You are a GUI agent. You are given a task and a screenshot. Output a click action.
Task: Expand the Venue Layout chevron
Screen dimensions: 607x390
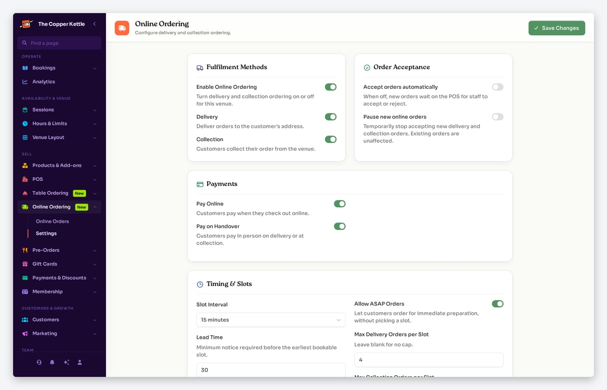click(x=95, y=138)
